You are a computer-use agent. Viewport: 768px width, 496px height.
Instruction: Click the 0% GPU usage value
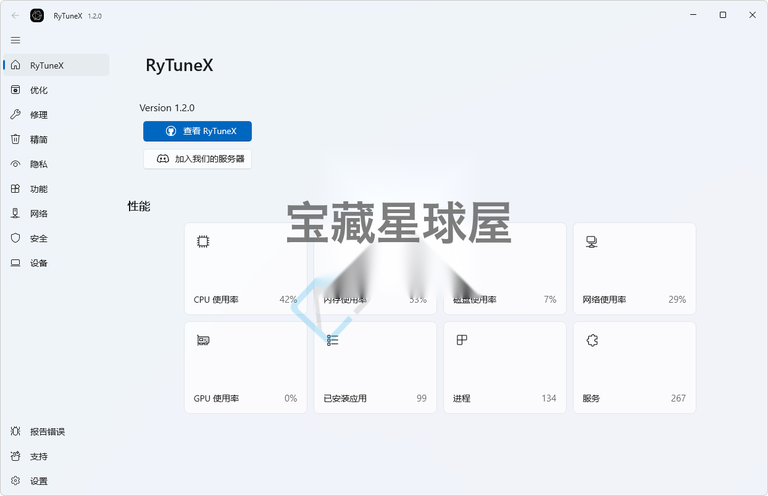tap(291, 398)
